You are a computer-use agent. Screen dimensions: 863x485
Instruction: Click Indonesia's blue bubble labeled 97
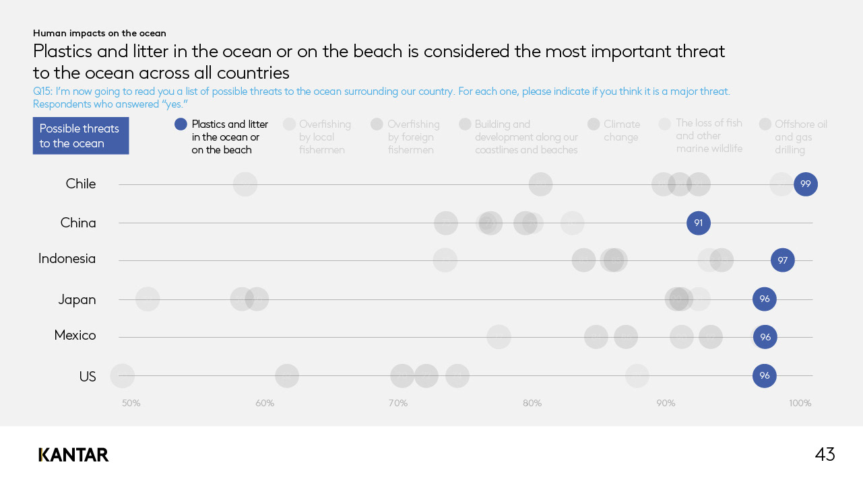click(782, 260)
